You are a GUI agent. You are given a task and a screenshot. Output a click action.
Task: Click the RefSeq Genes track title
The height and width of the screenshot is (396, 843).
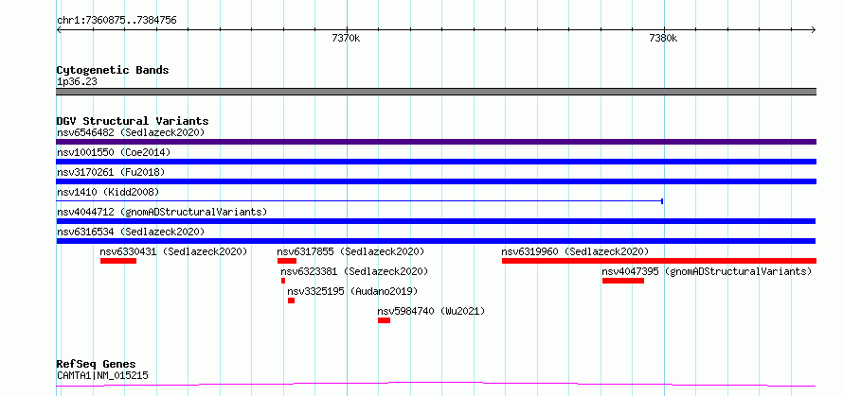click(97, 365)
